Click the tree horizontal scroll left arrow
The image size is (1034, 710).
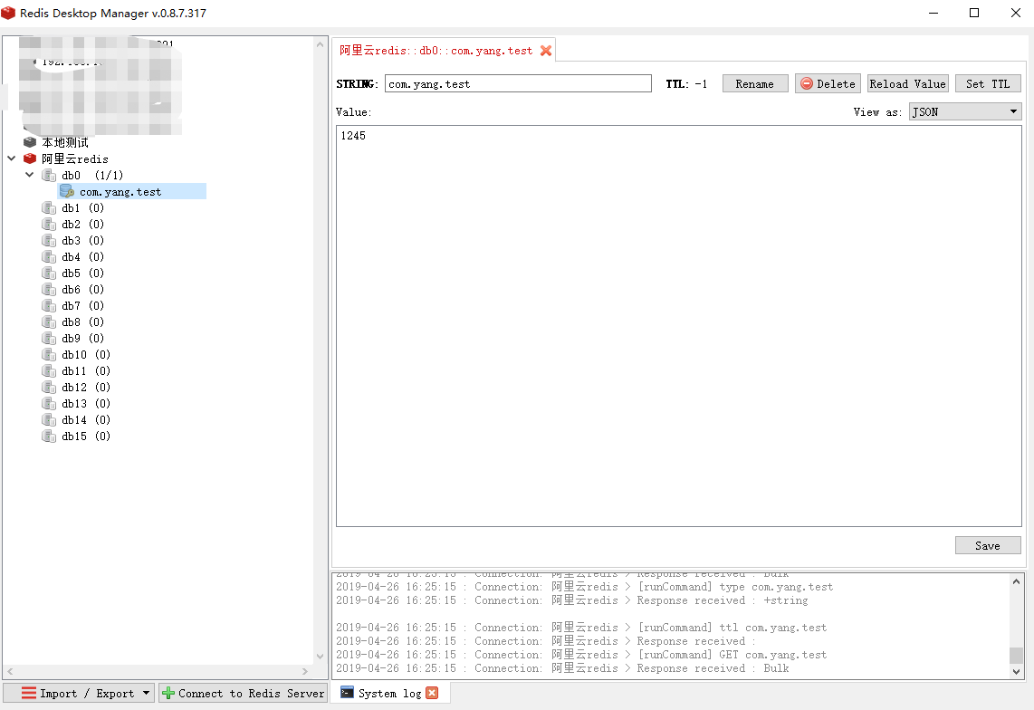coord(10,671)
